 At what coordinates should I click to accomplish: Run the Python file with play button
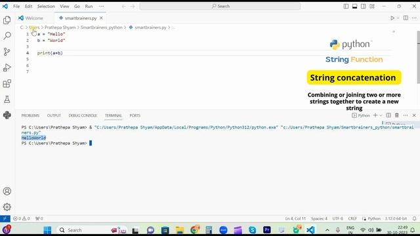click(392, 18)
